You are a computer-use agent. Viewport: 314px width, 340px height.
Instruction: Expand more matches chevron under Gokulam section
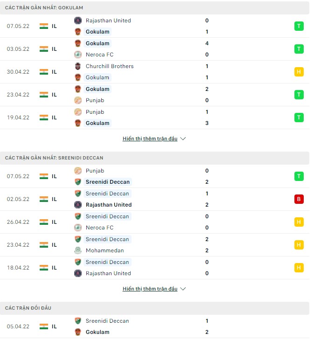coord(183,139)
